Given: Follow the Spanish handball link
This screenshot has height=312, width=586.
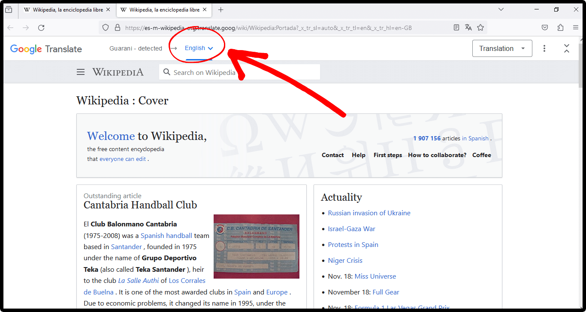Looking at the screenshot, I should (x=166, y=236).
